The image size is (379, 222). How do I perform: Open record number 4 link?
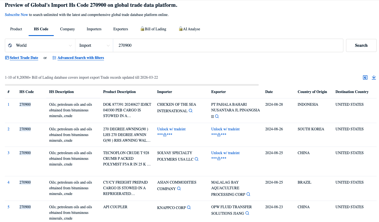coord(8,182)
